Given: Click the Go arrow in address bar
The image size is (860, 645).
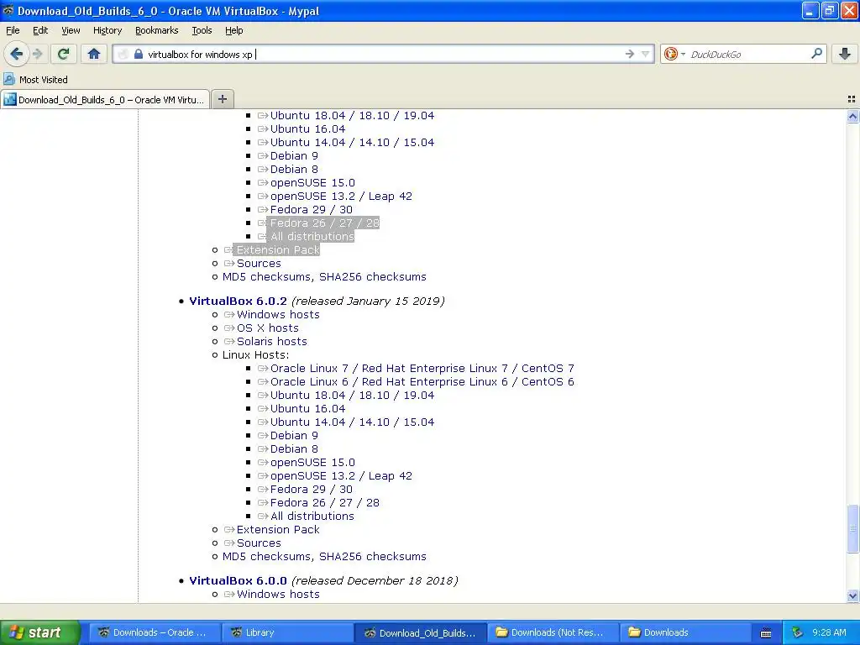Looking at the screenshot, I should pos(630,54).
